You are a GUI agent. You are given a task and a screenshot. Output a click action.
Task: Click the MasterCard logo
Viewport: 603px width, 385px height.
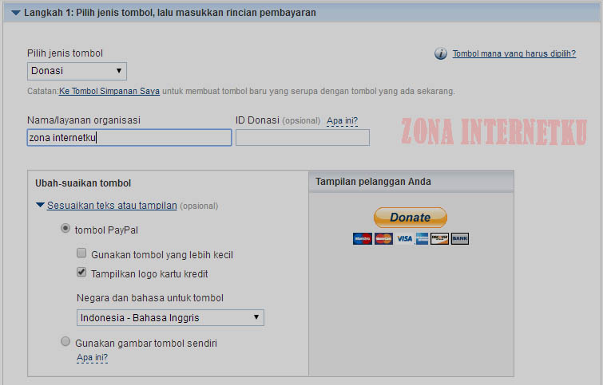[383, 239]
